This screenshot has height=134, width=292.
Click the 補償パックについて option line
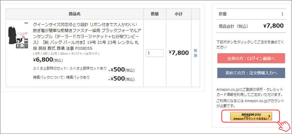[84, 78]
